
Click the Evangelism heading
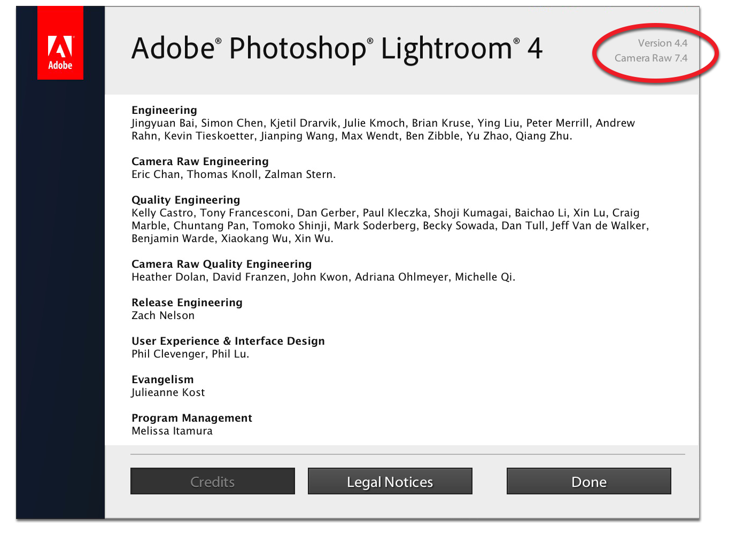point(163,379)
